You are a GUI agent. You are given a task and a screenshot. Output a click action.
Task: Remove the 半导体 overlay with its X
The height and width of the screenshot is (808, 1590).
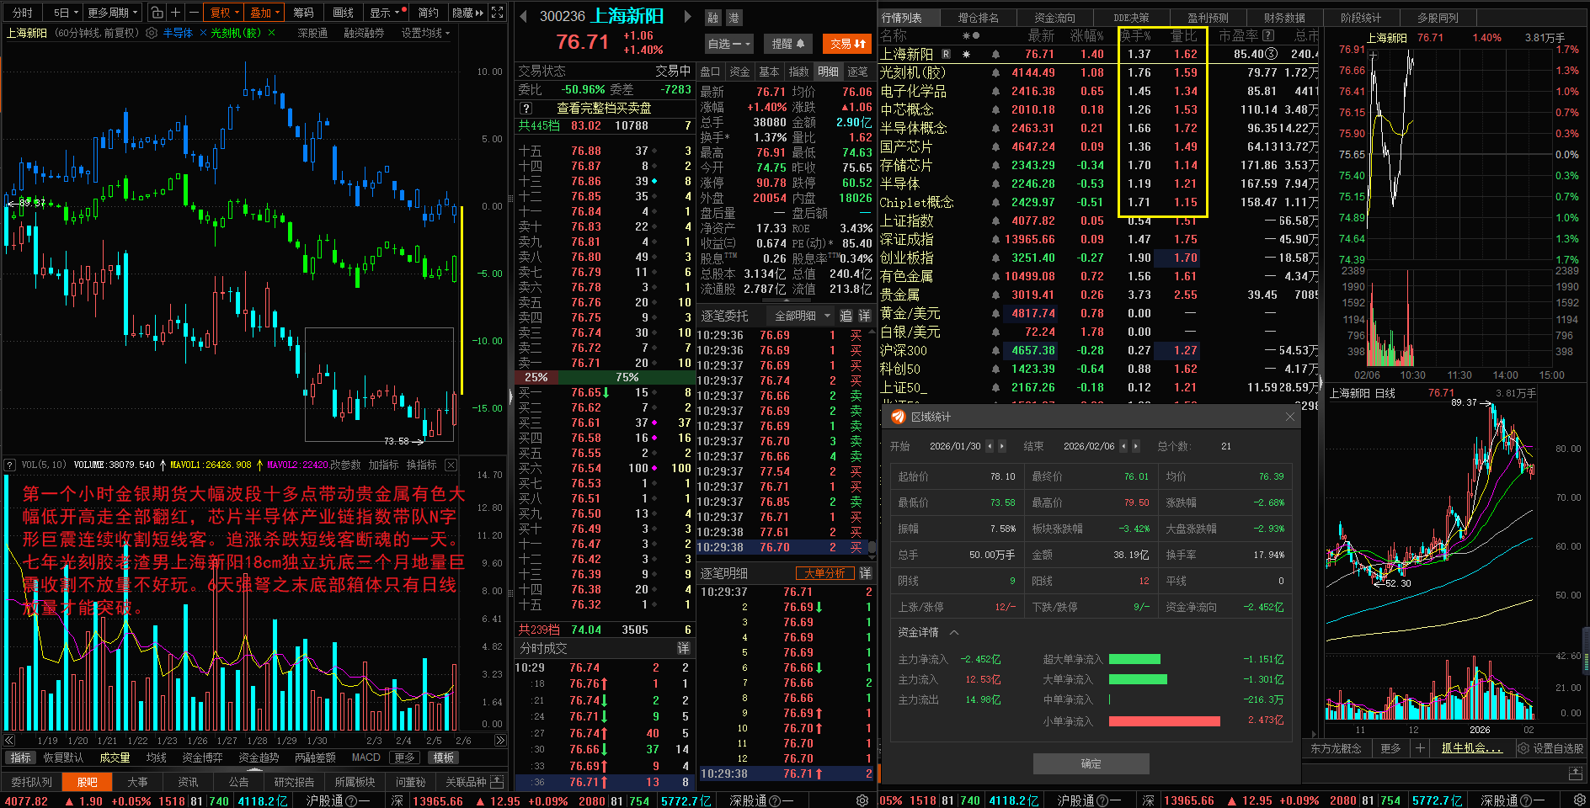[x=203, y=33]
